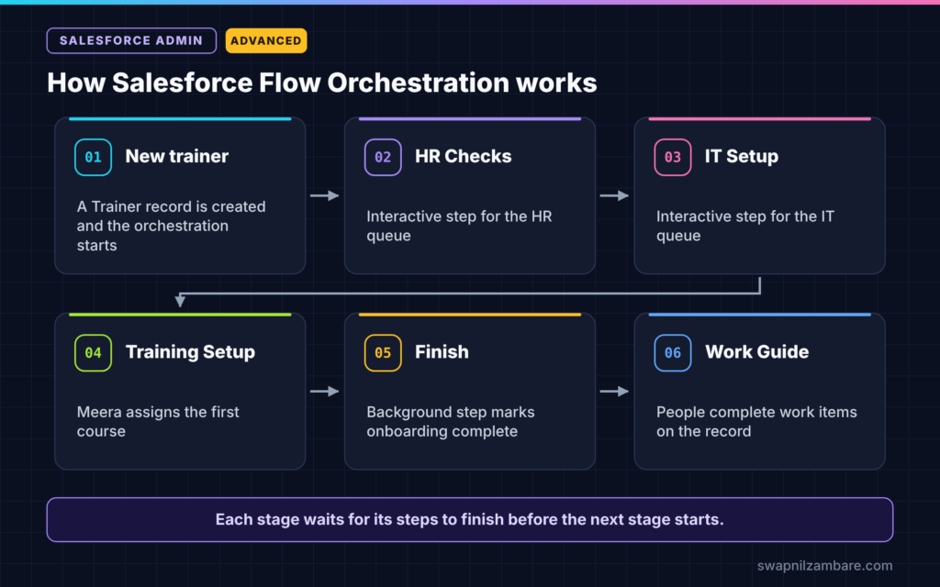The width and height of the screenshot is (940, 587).
Task: Click the heading 'How Salesforce Flow Orchestration works'
Action: coord(322,83)
